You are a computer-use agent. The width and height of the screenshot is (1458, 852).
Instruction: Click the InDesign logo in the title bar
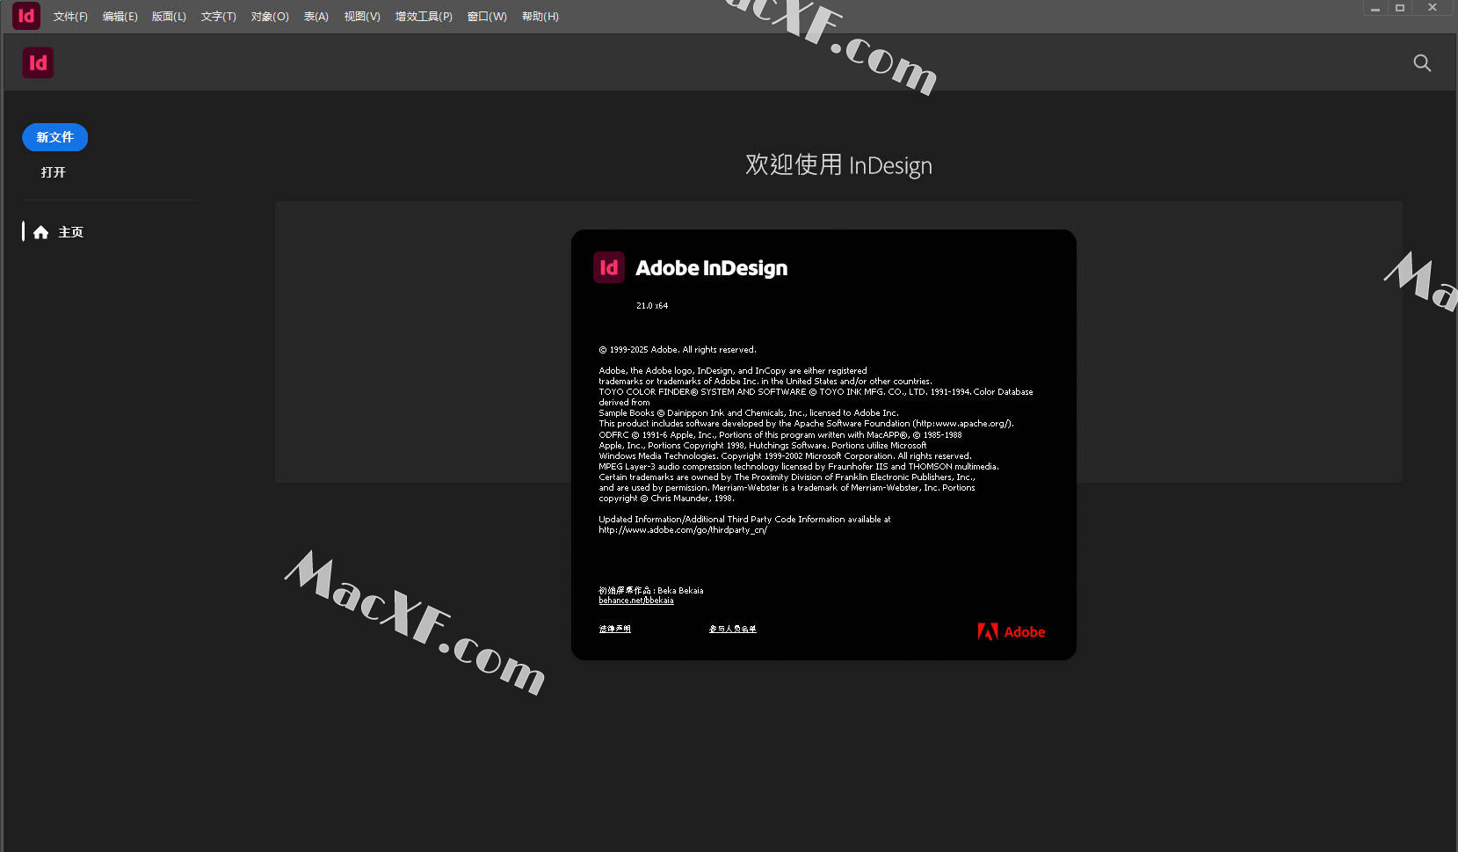(x=26, y=16)
